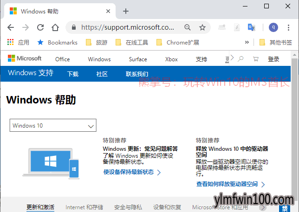The width and height of the screenshot is (299, 212).
Task: Open the Google Translate extension
Action: (251, 27)
